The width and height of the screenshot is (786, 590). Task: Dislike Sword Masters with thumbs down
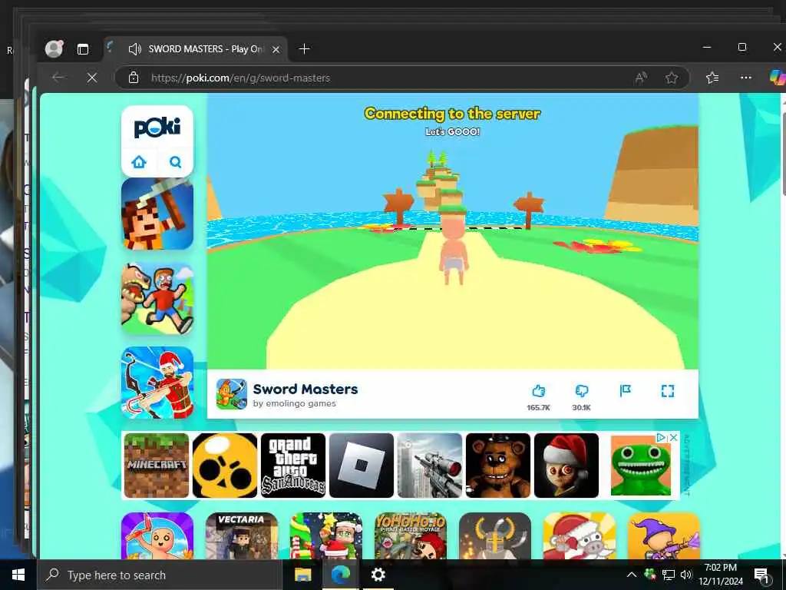[582, 391]
